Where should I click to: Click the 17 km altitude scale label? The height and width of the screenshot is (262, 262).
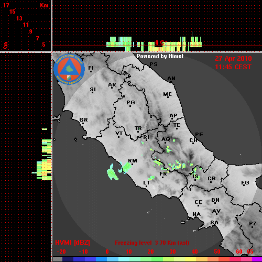point(6,5)
